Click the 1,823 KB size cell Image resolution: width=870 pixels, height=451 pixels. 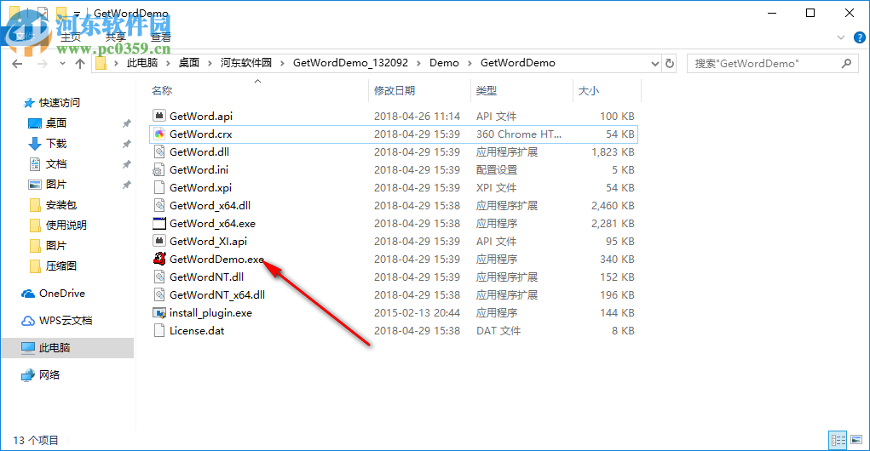613,151
